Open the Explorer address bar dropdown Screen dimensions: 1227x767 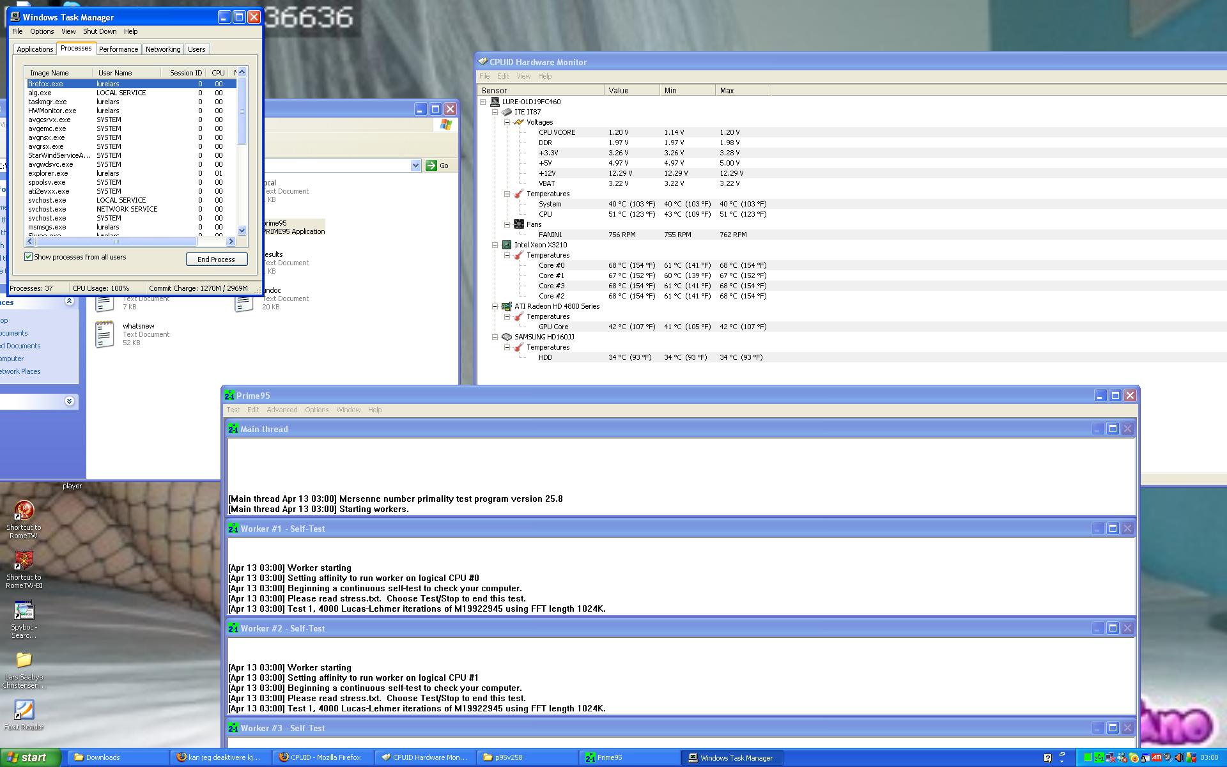click(x=415, y=166)
